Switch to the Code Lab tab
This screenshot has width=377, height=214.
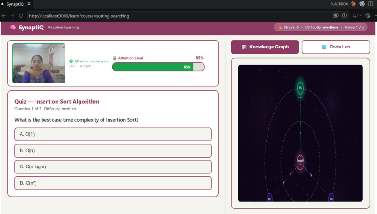tap(336, 47)
